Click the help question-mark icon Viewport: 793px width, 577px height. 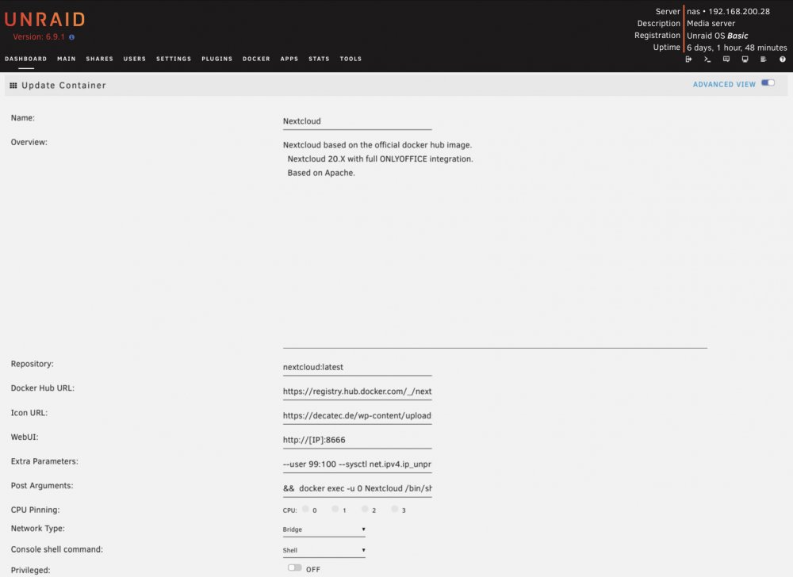coord(783,59)
